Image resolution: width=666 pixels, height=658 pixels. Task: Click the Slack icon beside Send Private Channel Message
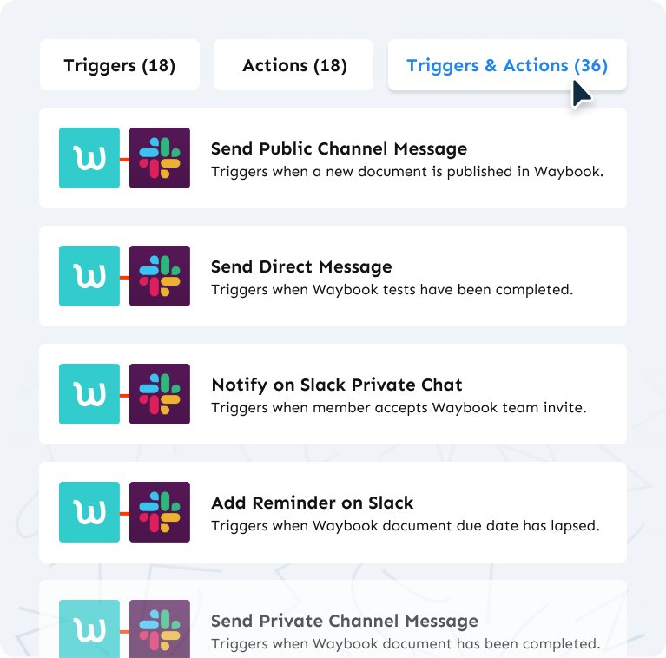(x=160, y=628)
